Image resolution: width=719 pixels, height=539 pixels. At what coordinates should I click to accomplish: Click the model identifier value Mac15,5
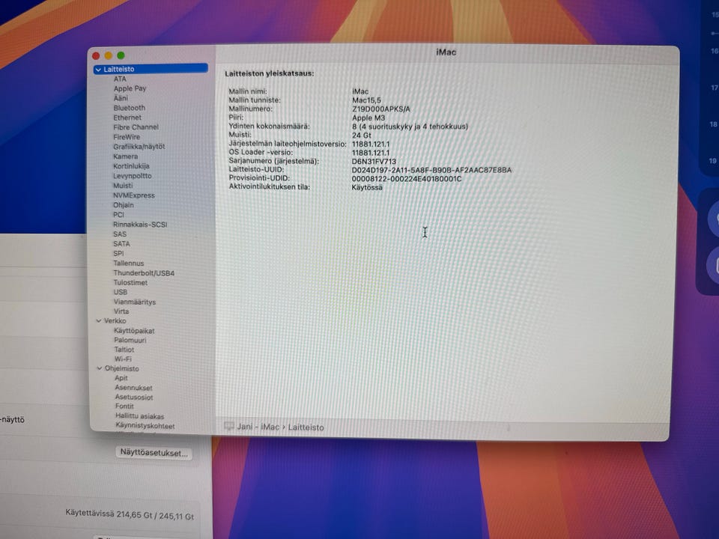click(x=366, y=100)
